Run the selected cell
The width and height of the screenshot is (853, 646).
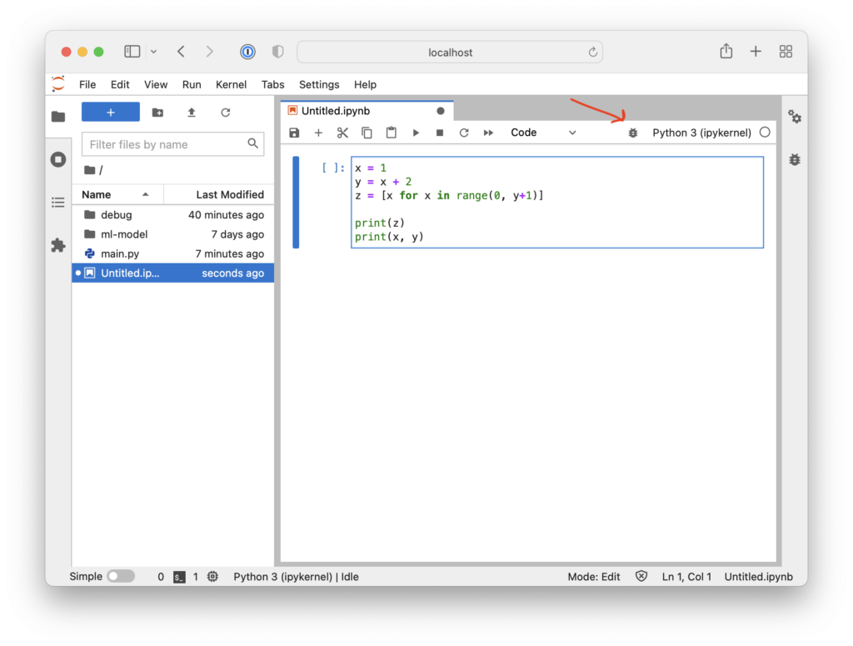pyautogui.click(x=416, y=133)
